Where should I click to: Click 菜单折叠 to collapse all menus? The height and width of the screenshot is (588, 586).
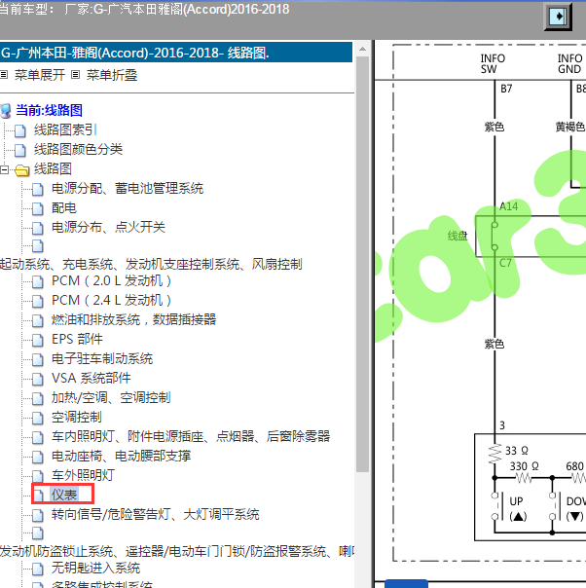pos(112,75)
